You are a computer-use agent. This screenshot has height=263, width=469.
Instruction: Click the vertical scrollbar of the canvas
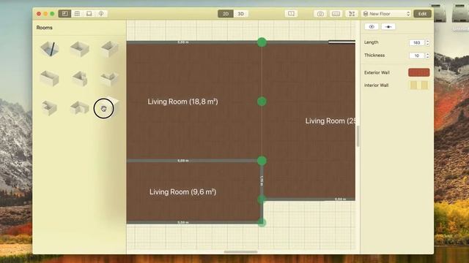tap(358, 137)
